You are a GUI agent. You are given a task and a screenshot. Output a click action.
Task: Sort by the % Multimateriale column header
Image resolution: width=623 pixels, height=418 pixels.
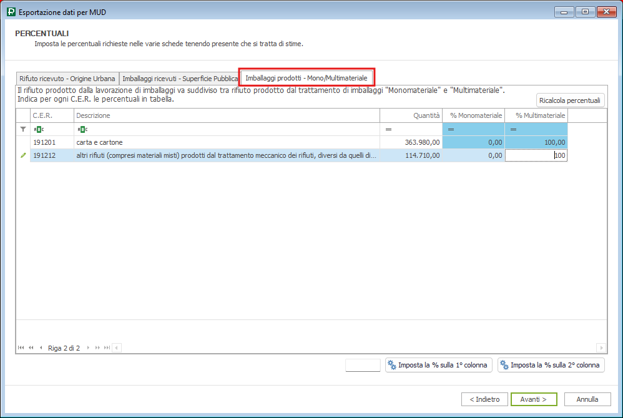click(x=536, y=115)
